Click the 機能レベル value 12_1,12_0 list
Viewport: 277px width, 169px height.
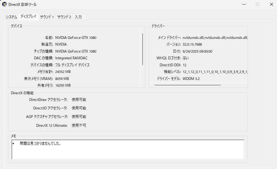(x=215, y=72)
